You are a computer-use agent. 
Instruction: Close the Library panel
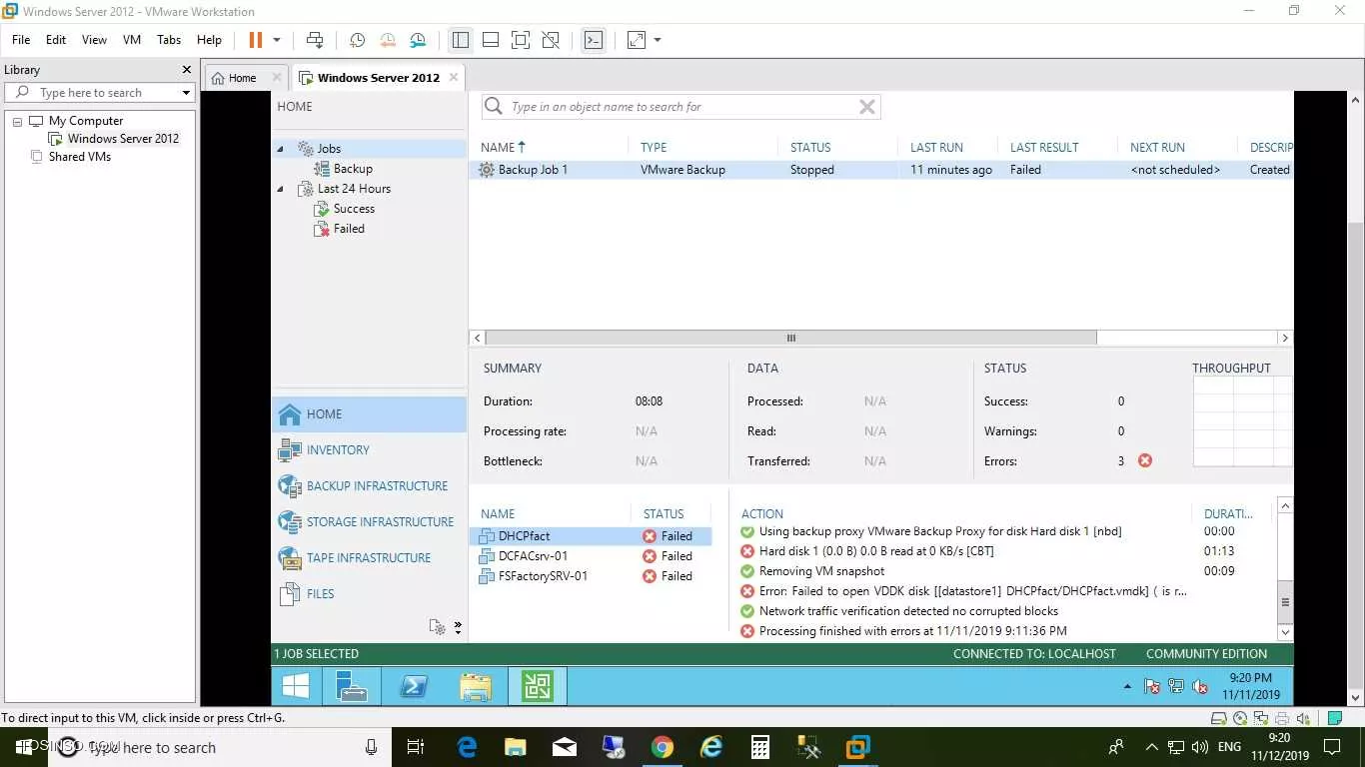(186, 70)
